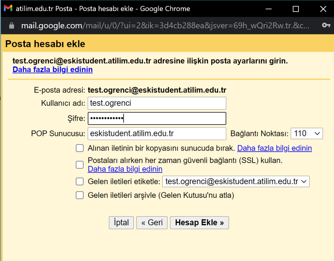Enable leaving a copy of messages on server
Image resolution: width=334 pixels, height=261 pixels.
tap(80, 148)
